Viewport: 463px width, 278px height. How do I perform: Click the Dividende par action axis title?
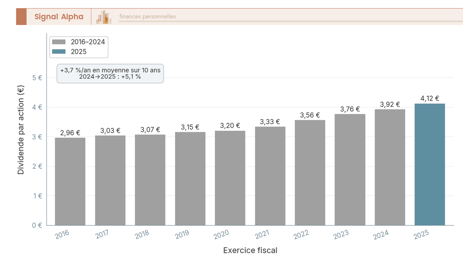tap(21, 129)
